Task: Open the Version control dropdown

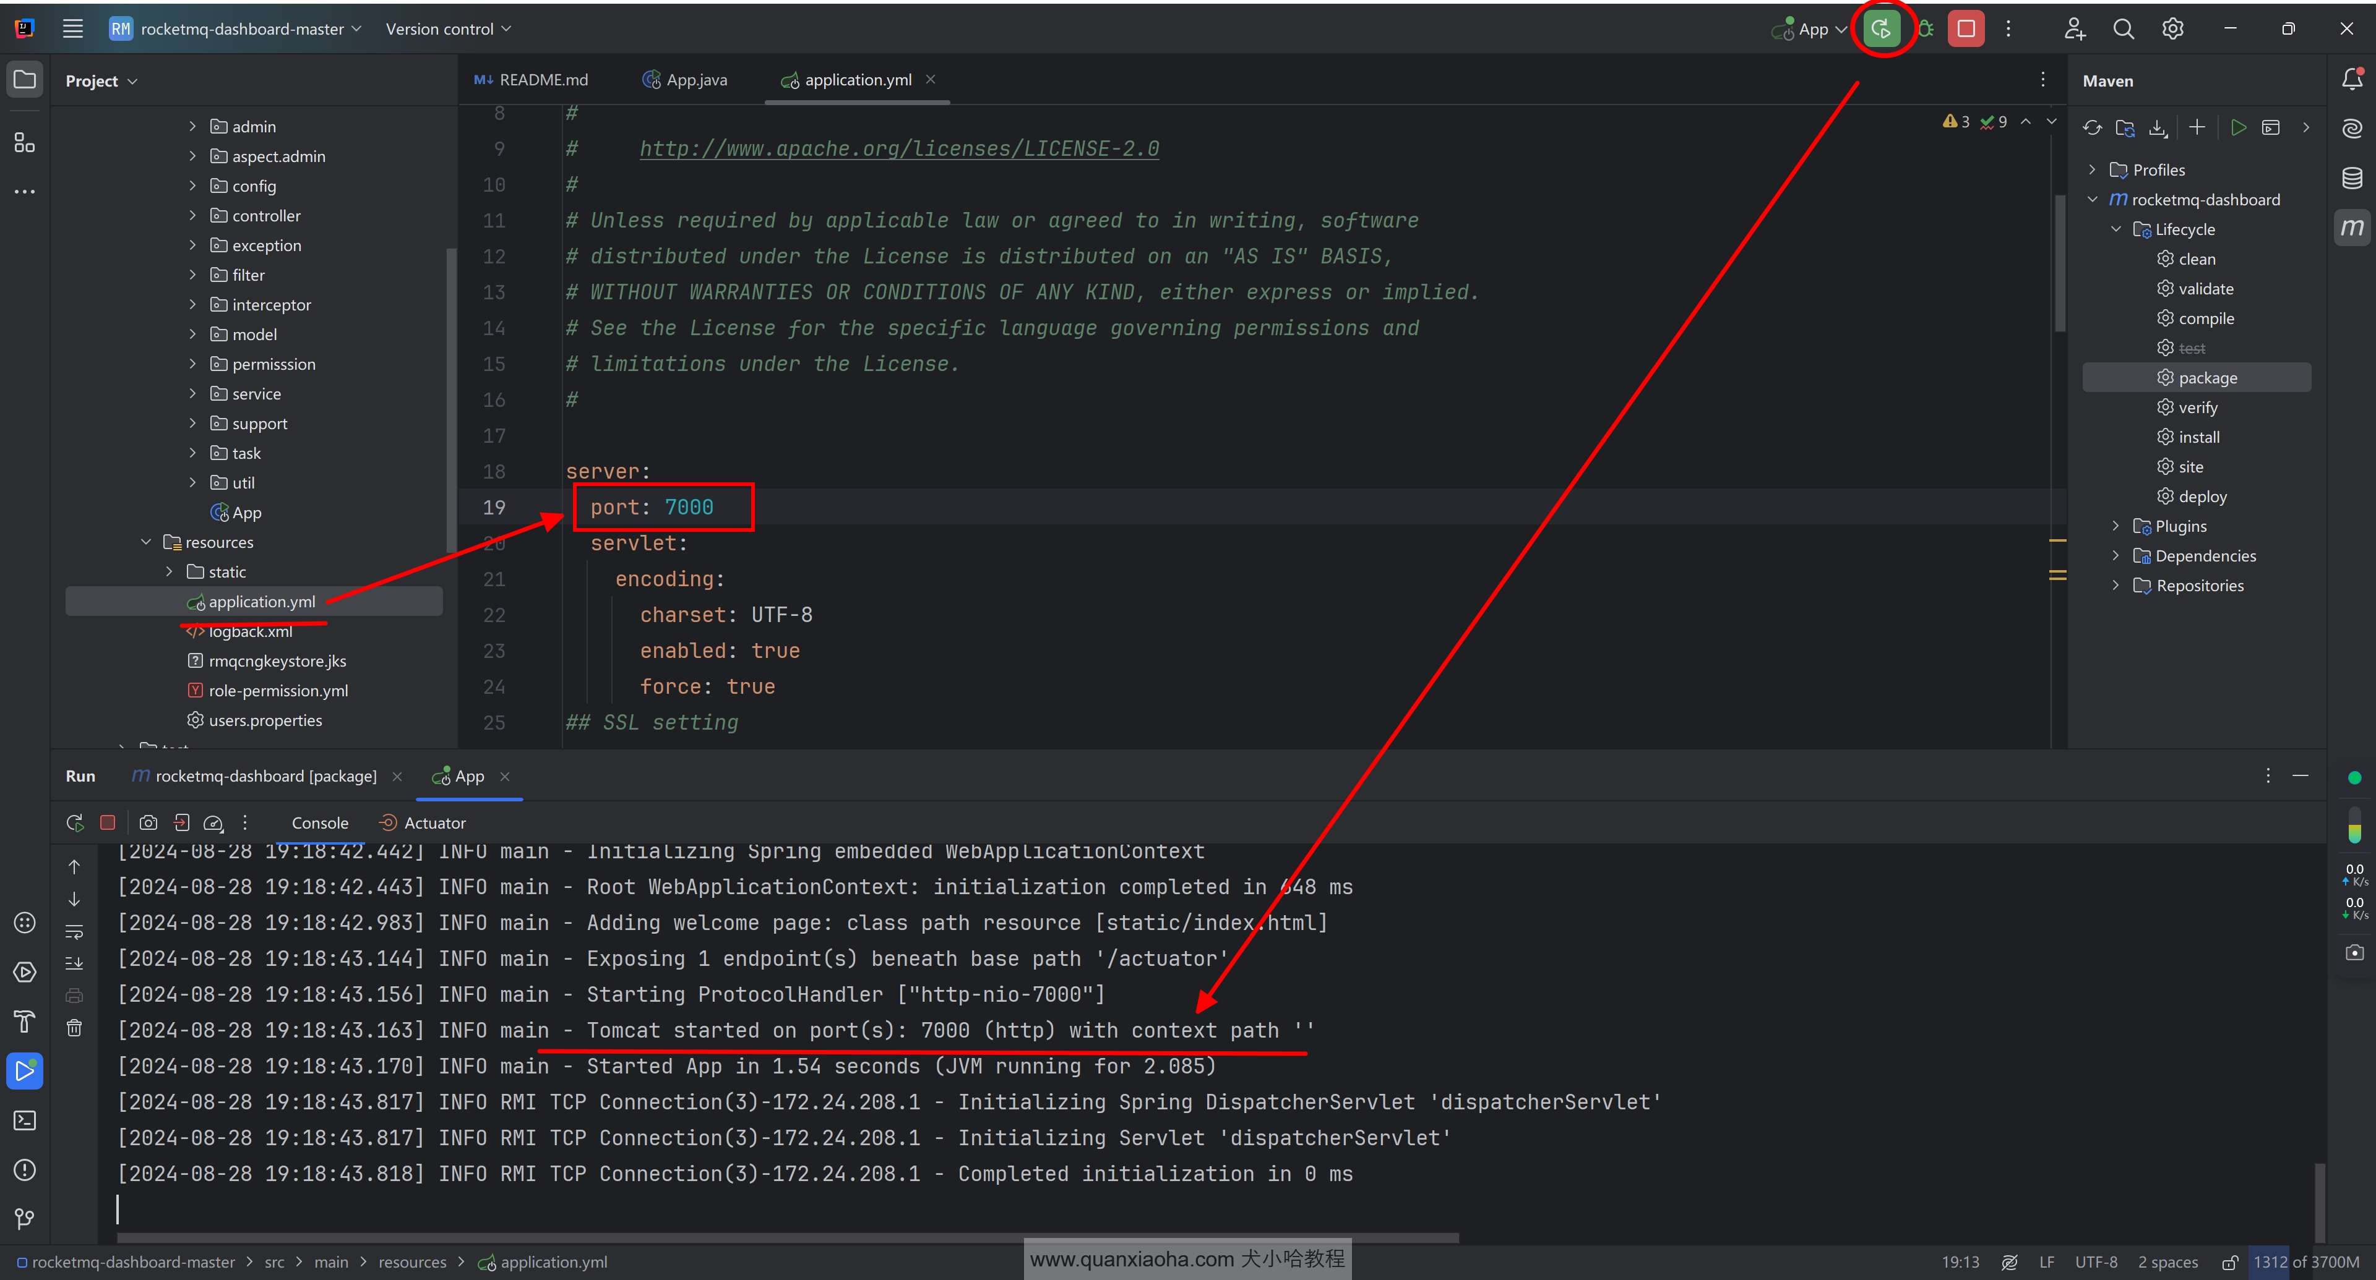Action: (447, 28)
